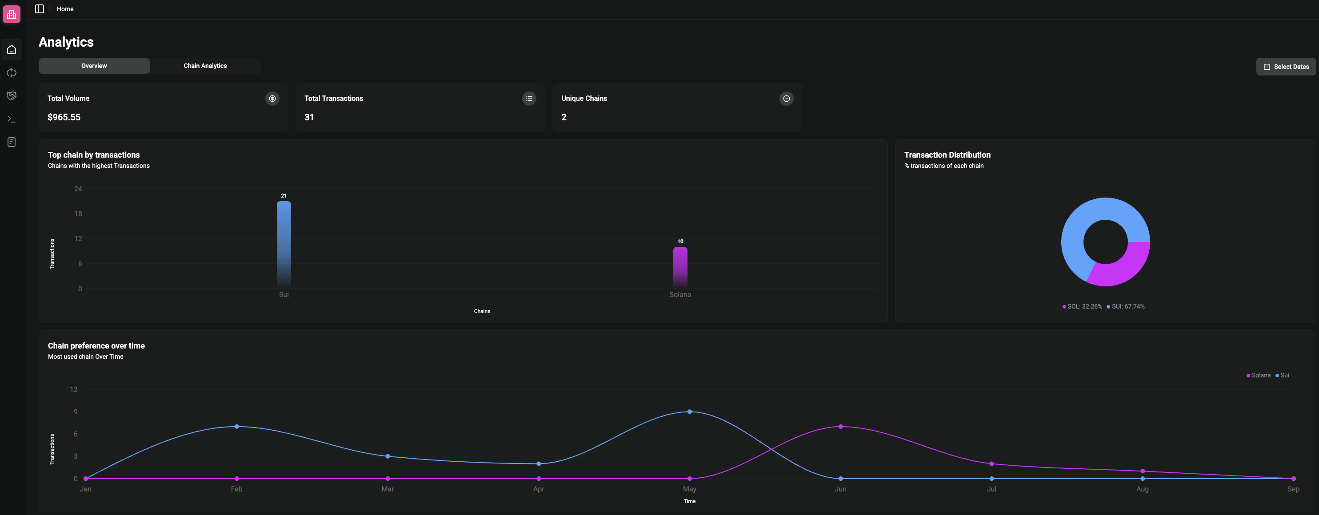Click the pink building logo icon

point(11,14)
